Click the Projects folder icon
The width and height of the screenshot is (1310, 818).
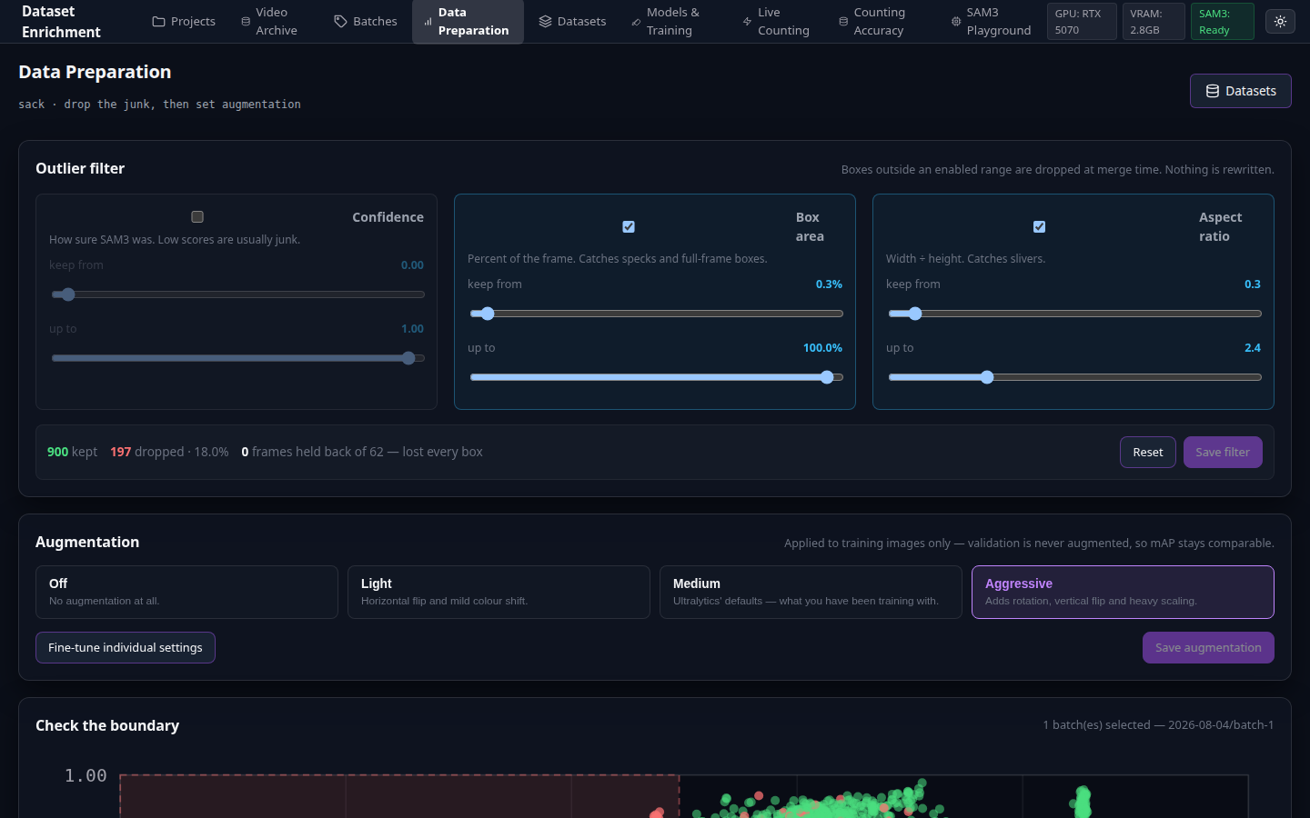[158, 22]
